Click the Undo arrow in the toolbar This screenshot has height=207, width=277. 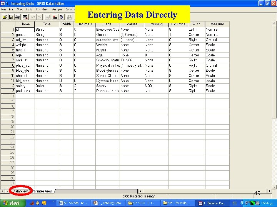point(33,17)
